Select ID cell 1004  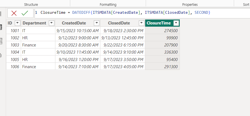[x=13, y=52]
